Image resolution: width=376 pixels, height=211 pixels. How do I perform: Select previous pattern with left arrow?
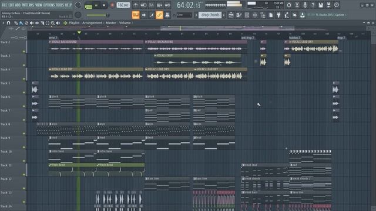(196, 15)
